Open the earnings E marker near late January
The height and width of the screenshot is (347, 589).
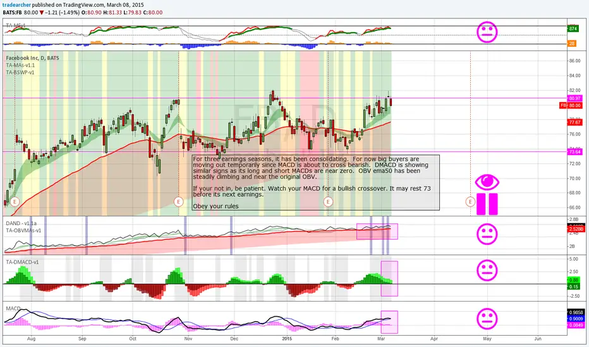click(328, 202)
